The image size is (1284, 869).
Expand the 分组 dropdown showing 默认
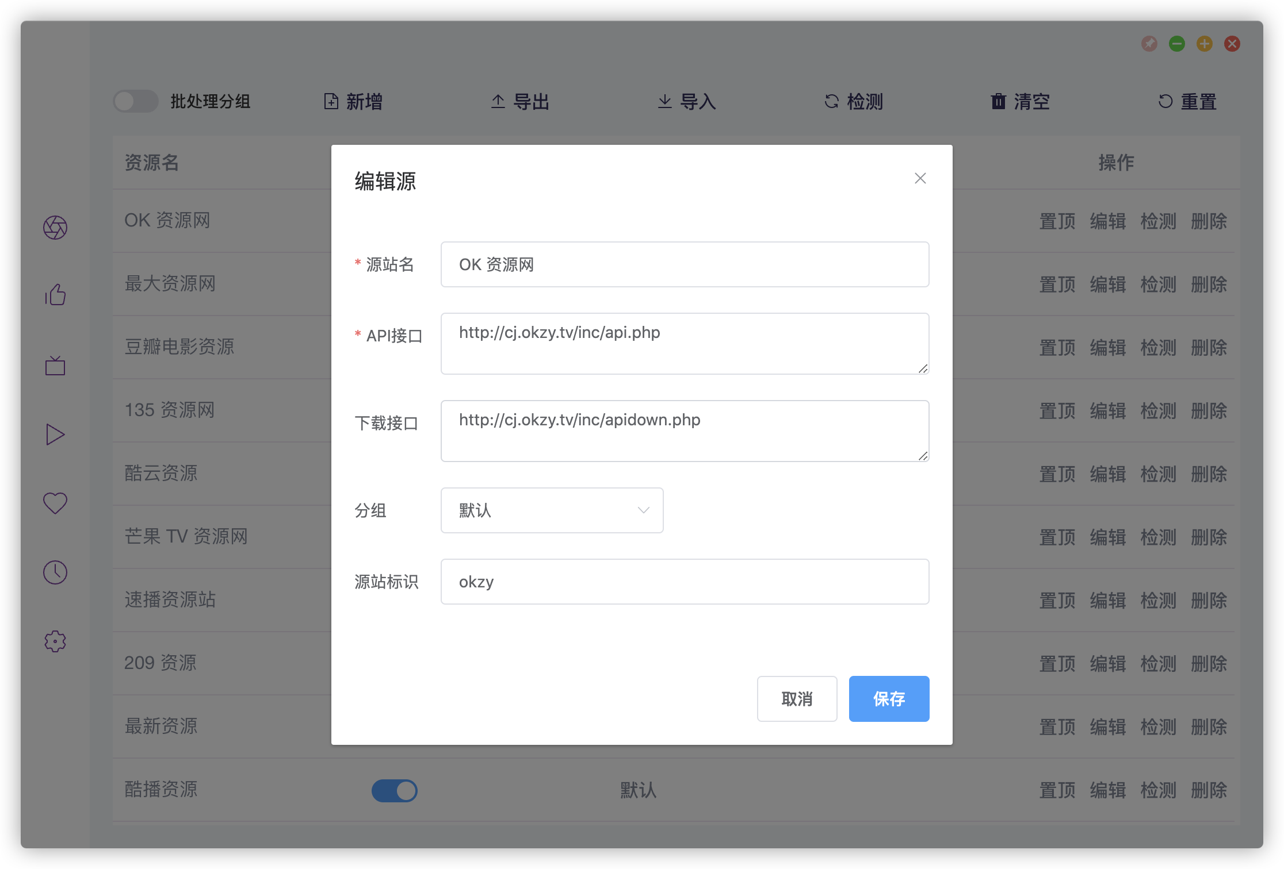point(551,510)
